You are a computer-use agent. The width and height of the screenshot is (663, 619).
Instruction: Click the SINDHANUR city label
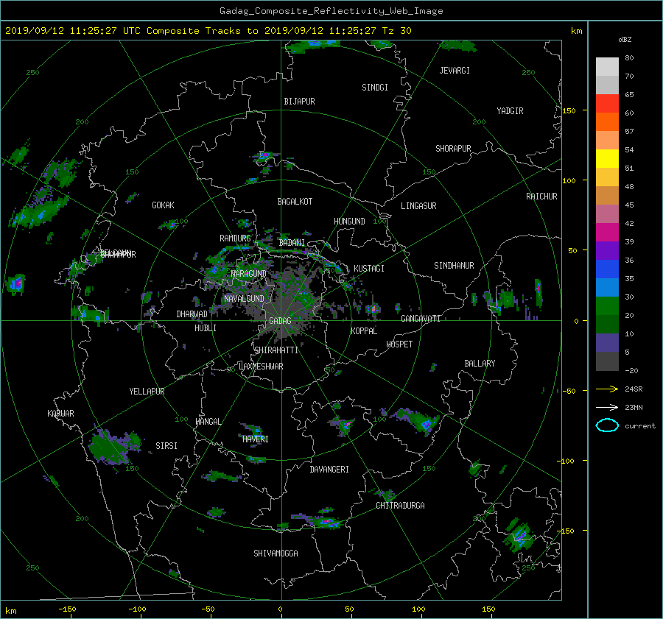pyautogui.click(x=454, y=266)
